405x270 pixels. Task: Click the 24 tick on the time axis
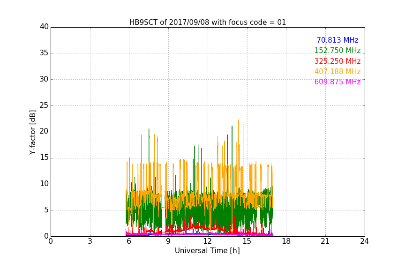click(x=364, y=241)
